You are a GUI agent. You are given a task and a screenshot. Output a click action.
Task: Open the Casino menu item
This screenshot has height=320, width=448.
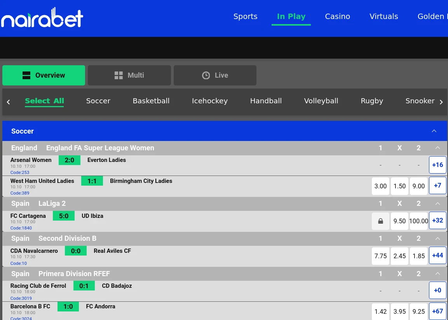(x=337, y=16)
